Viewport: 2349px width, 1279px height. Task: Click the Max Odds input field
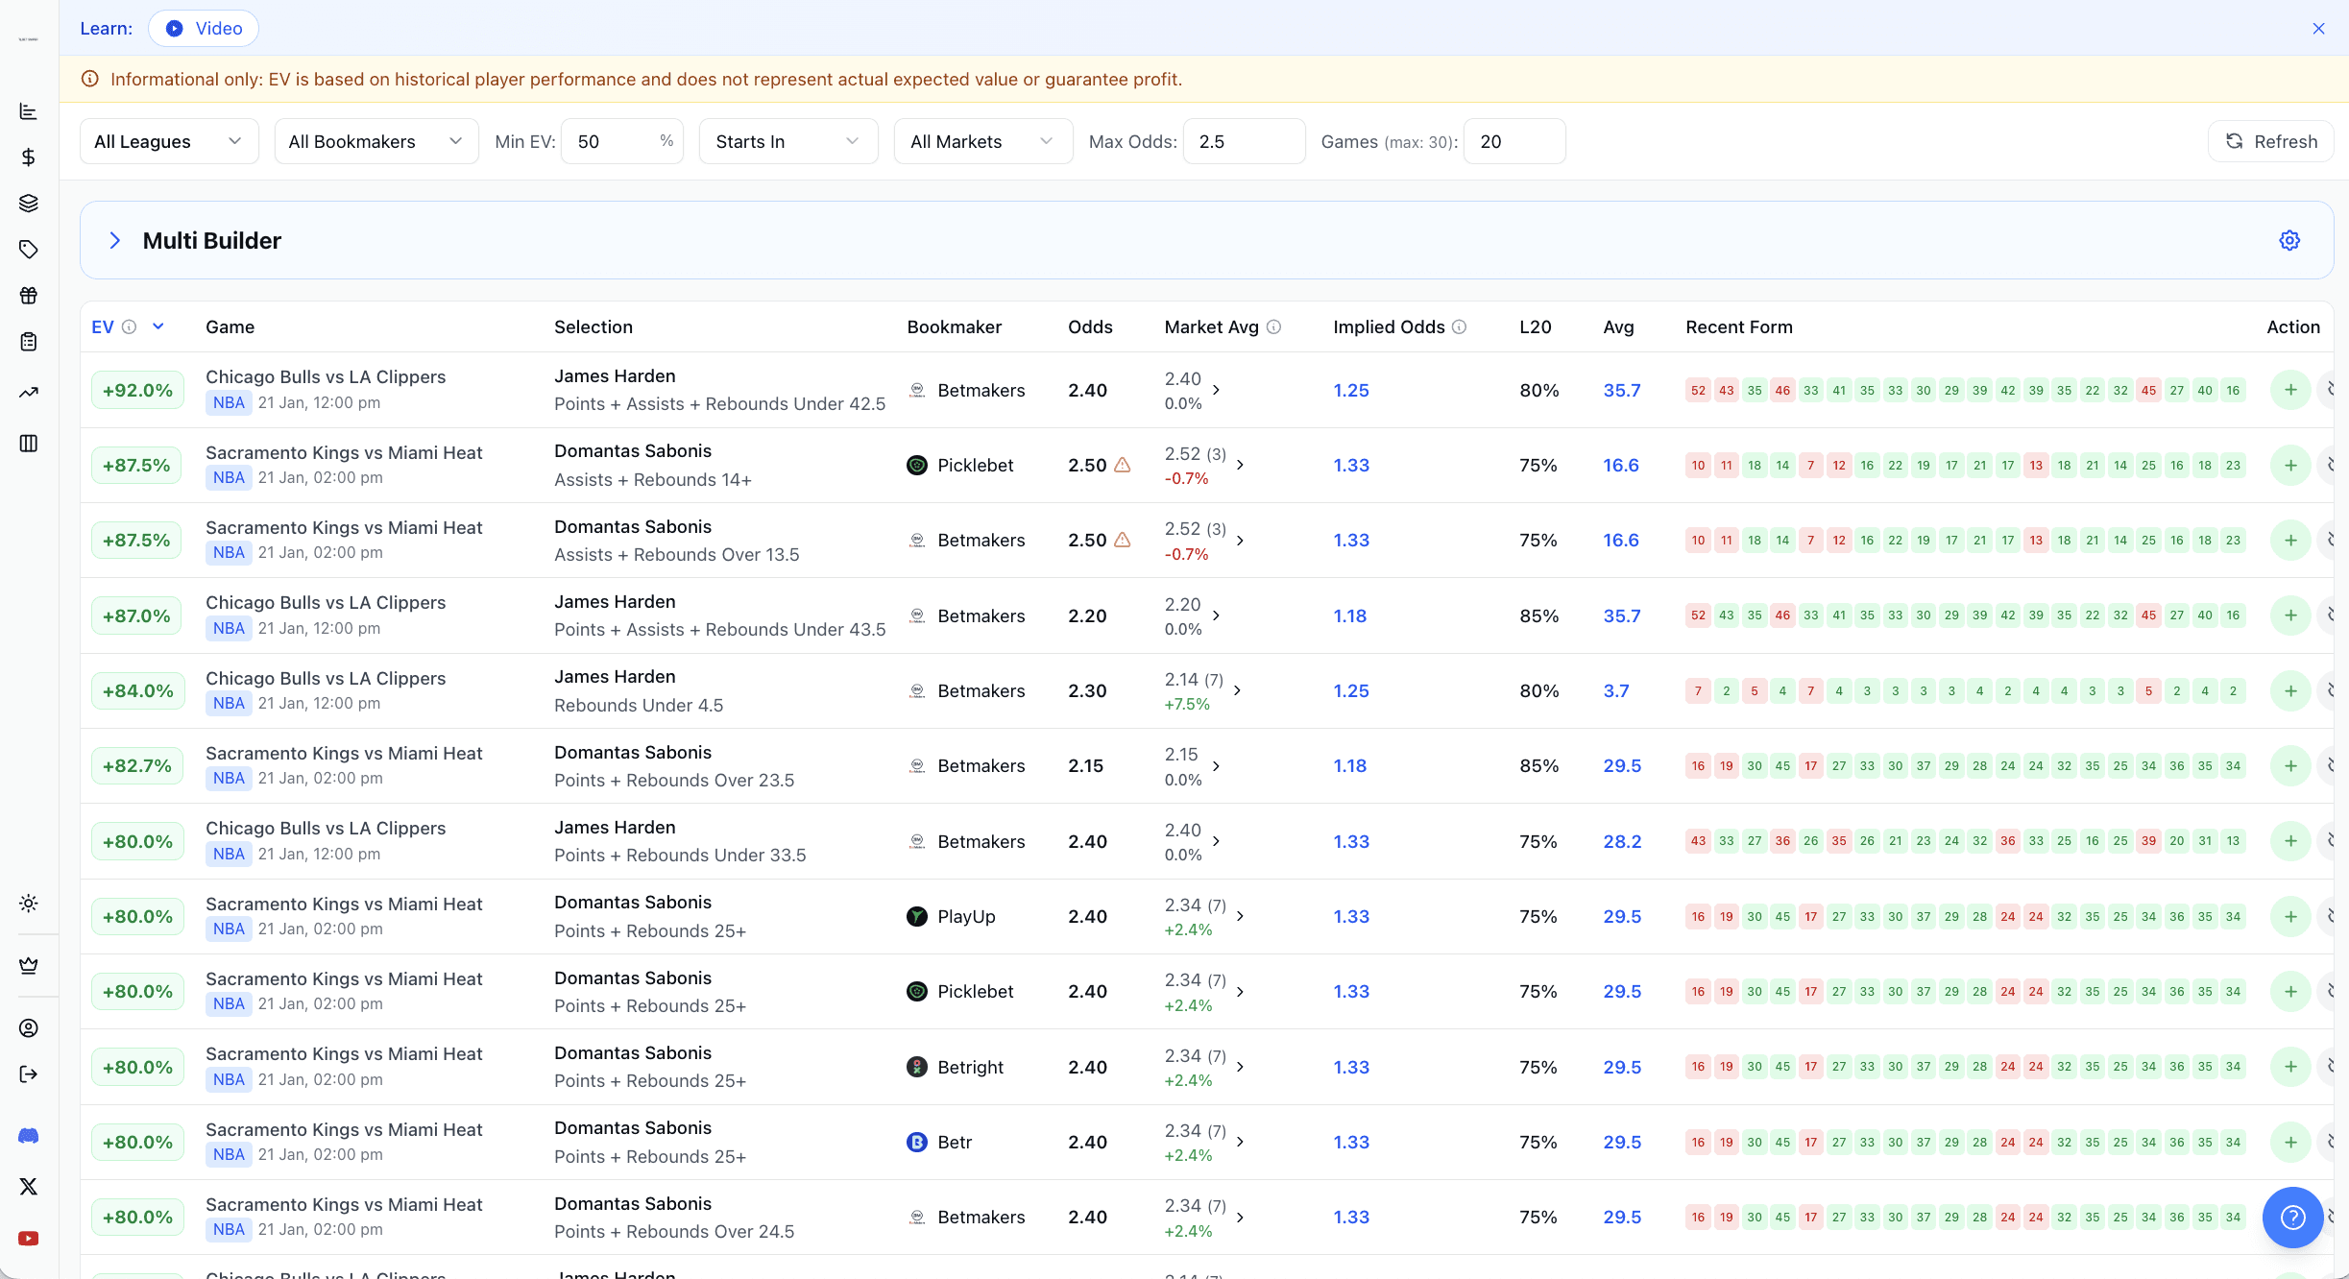click(x=1244, y=142)
